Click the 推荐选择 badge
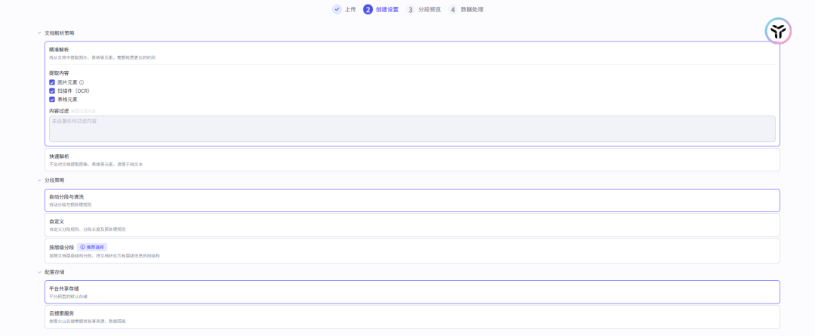815x336 pixels. (x=93, y=247)
